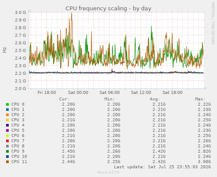The width and height of the screenshot is (217, 177).
Task: Click the CPU 4 dark purple swatch
Action: click(7, 125)
